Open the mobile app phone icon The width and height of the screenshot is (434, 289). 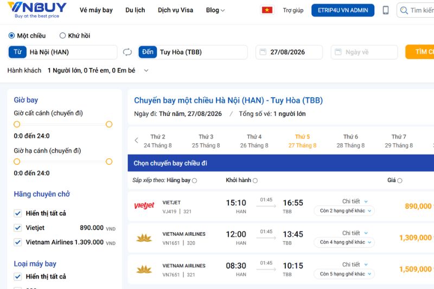386,10
